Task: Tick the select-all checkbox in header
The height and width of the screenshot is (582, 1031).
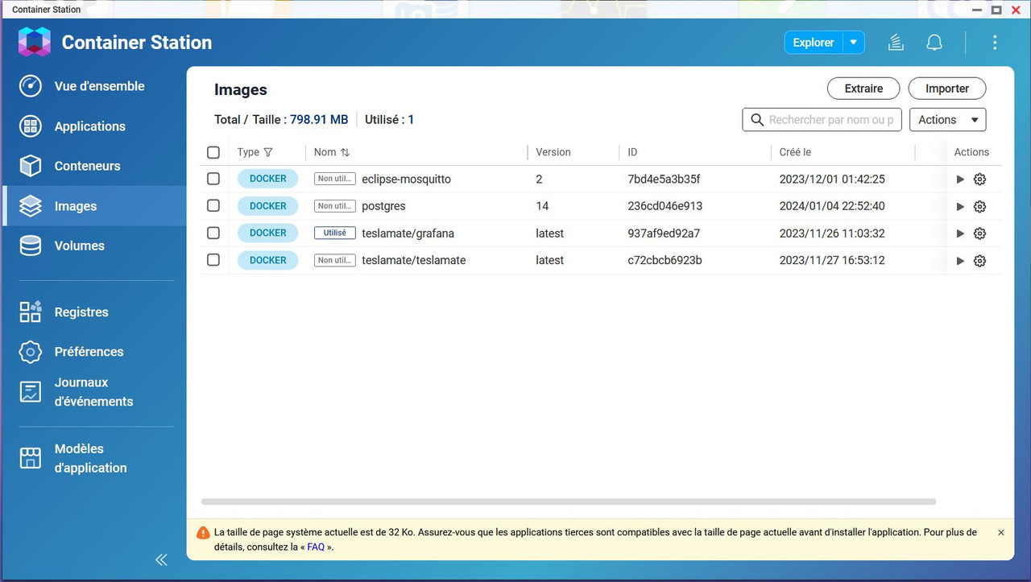Action: 213,152
